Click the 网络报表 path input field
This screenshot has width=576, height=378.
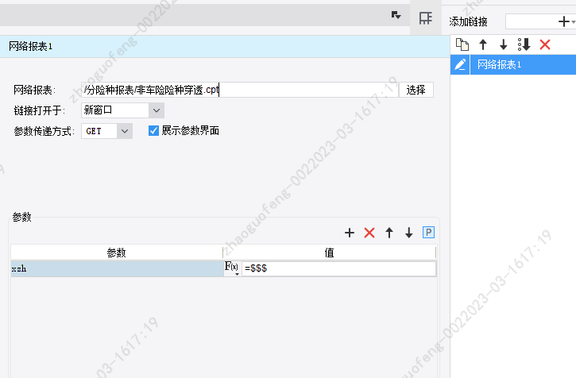(240, 90)
